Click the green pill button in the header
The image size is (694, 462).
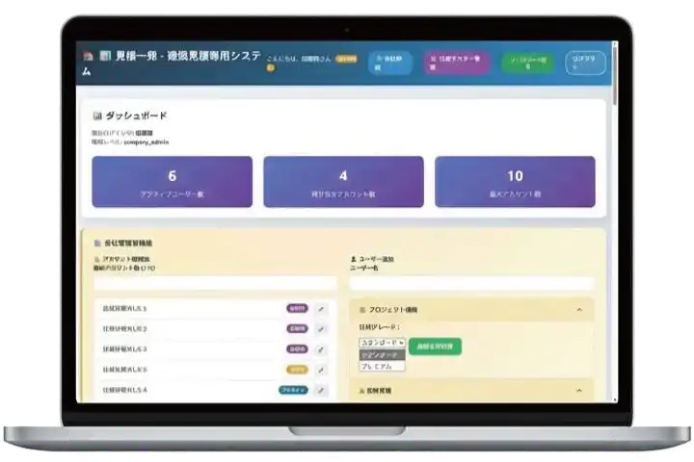(x=528, y=63)
